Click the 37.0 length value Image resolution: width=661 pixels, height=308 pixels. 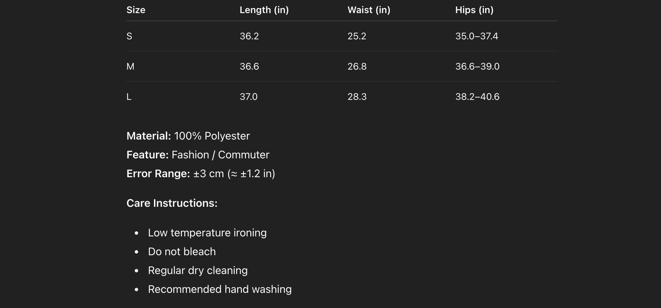(249, 97)
